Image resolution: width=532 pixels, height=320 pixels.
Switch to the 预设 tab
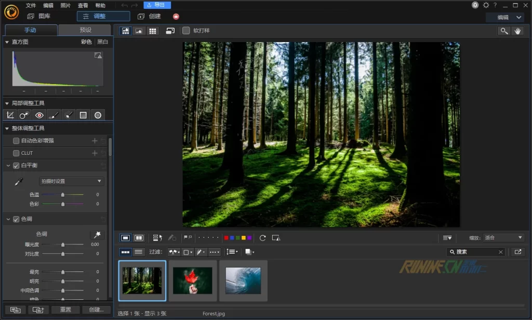(x=85, y=30)
